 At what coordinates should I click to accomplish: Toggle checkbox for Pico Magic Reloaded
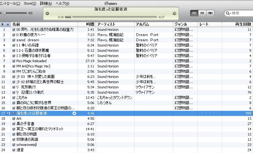pyautogui.click(x=14, y=61)
